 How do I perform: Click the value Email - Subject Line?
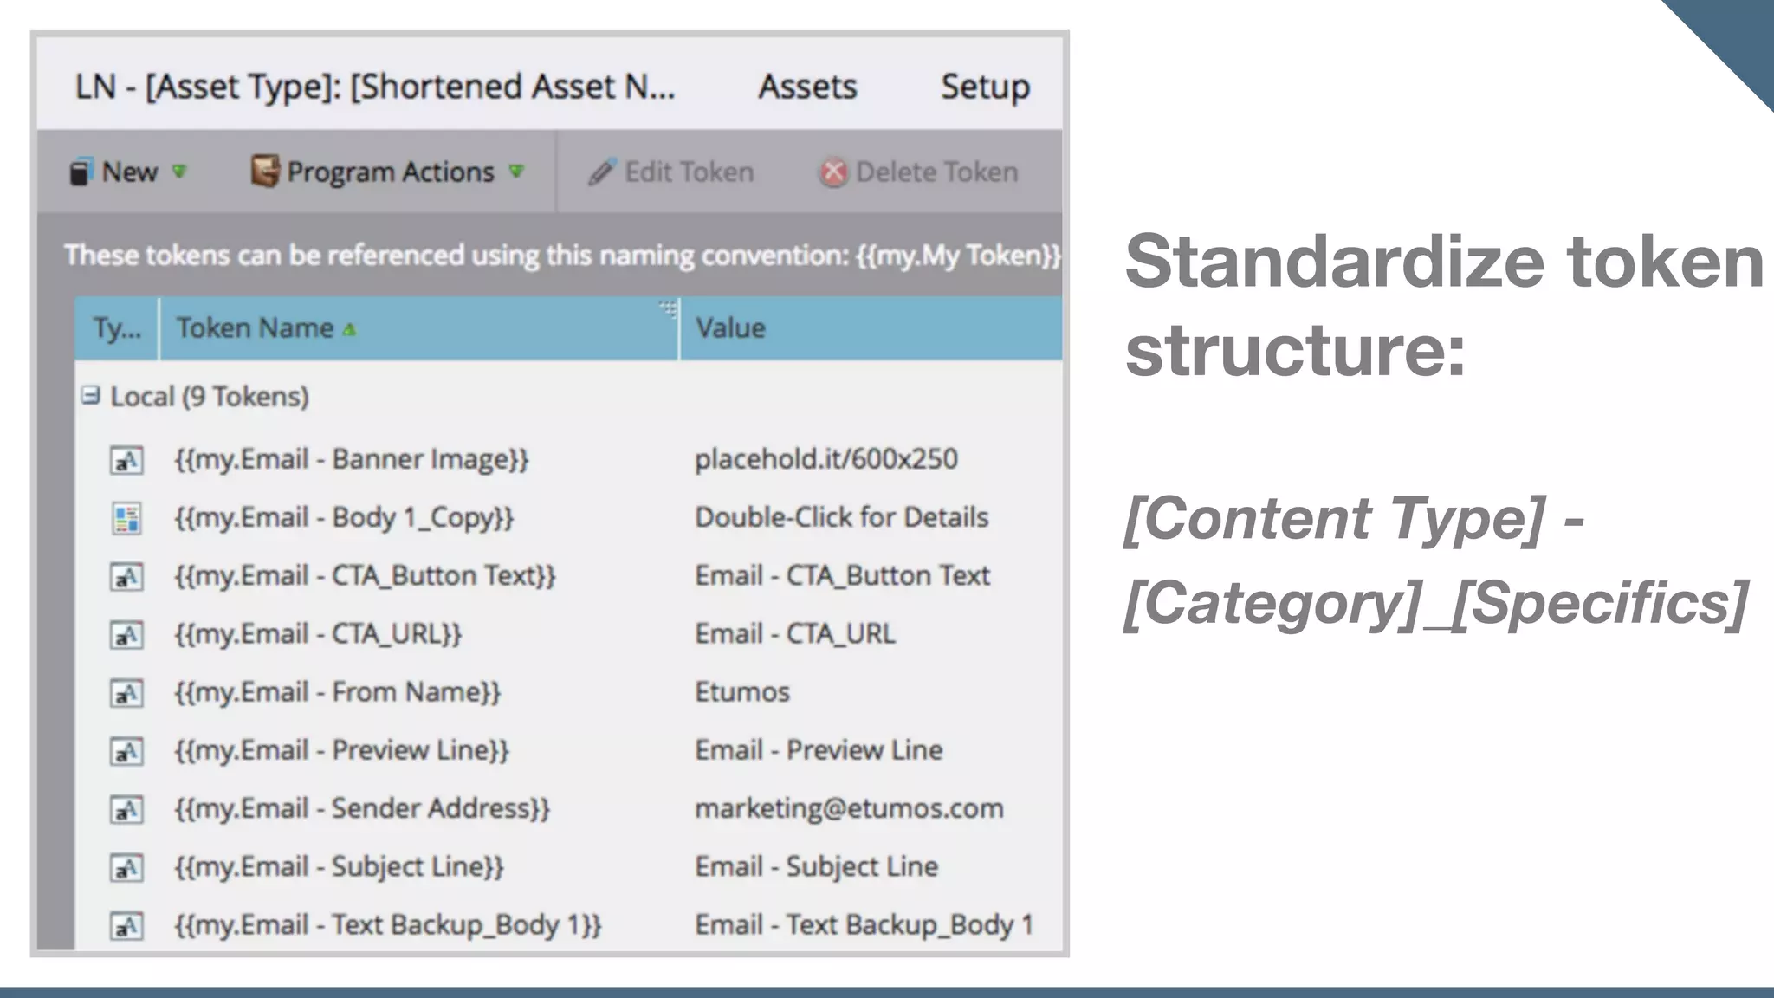click(817, 866)
